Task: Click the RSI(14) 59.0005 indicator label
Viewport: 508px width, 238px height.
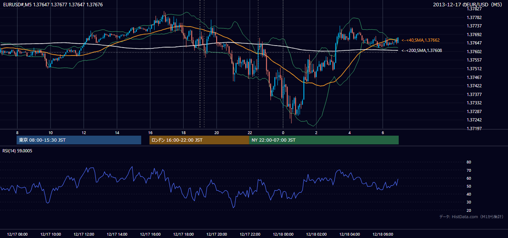Action: (17, 151)
